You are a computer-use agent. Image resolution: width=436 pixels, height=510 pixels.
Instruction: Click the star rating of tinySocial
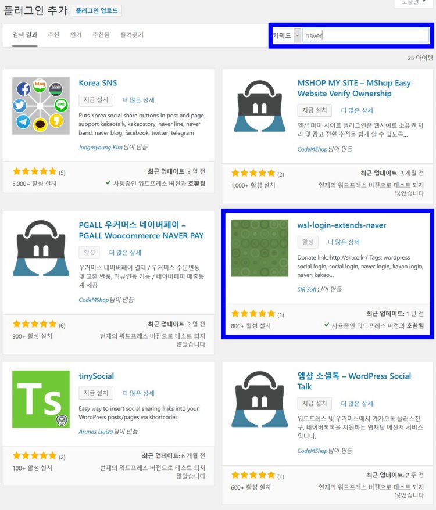[34, 455]
